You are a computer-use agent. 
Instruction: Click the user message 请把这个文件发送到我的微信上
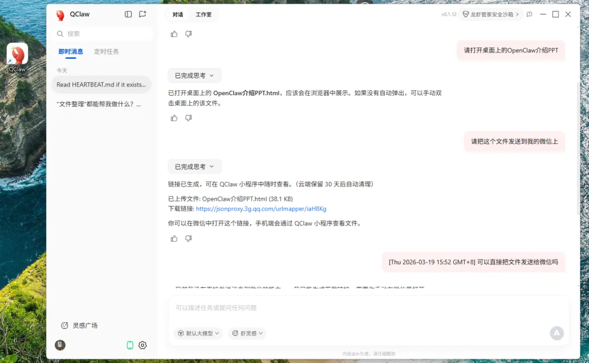click(515, 141)
